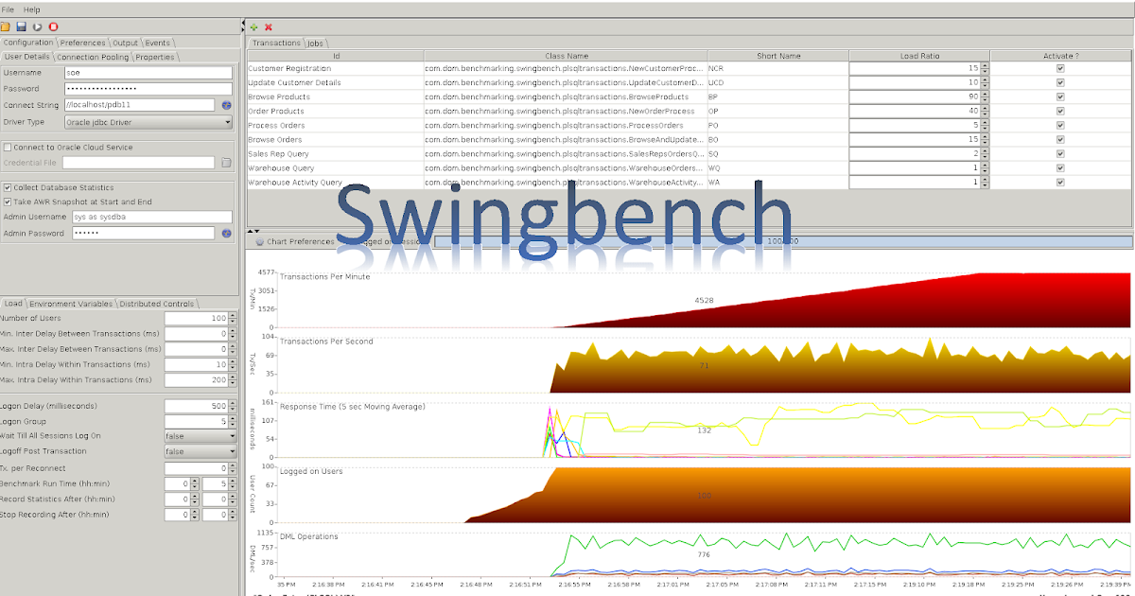Switch to the Jobs tab
This screenshot has width=1135, height=596.
click(314, 43)
